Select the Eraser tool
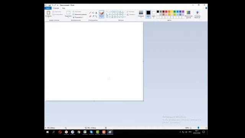This screenshot has width=245, height=138. (90, 16)
